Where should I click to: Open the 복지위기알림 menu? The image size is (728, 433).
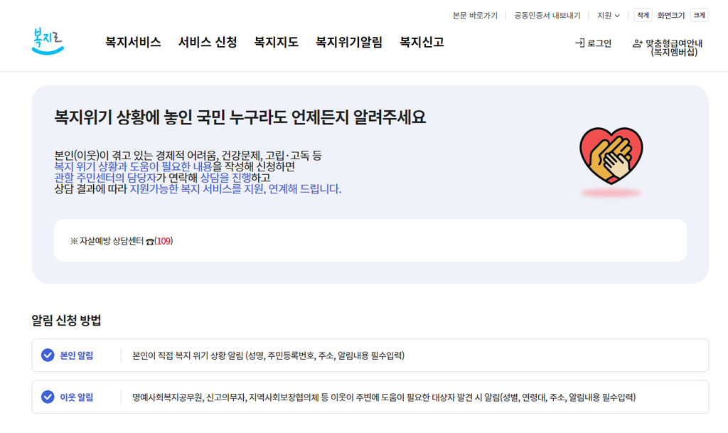(348, 42)
